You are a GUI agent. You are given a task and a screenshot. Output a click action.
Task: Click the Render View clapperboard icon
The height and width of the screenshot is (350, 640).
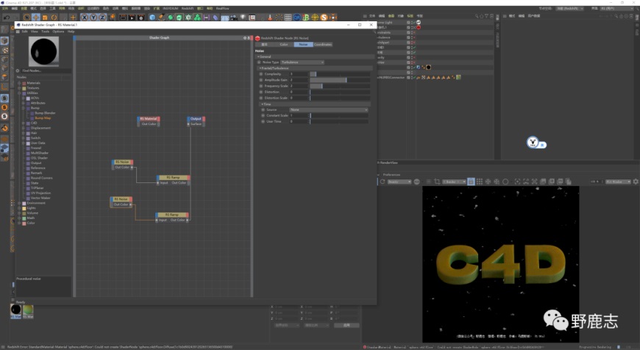[x=123, y=18]
